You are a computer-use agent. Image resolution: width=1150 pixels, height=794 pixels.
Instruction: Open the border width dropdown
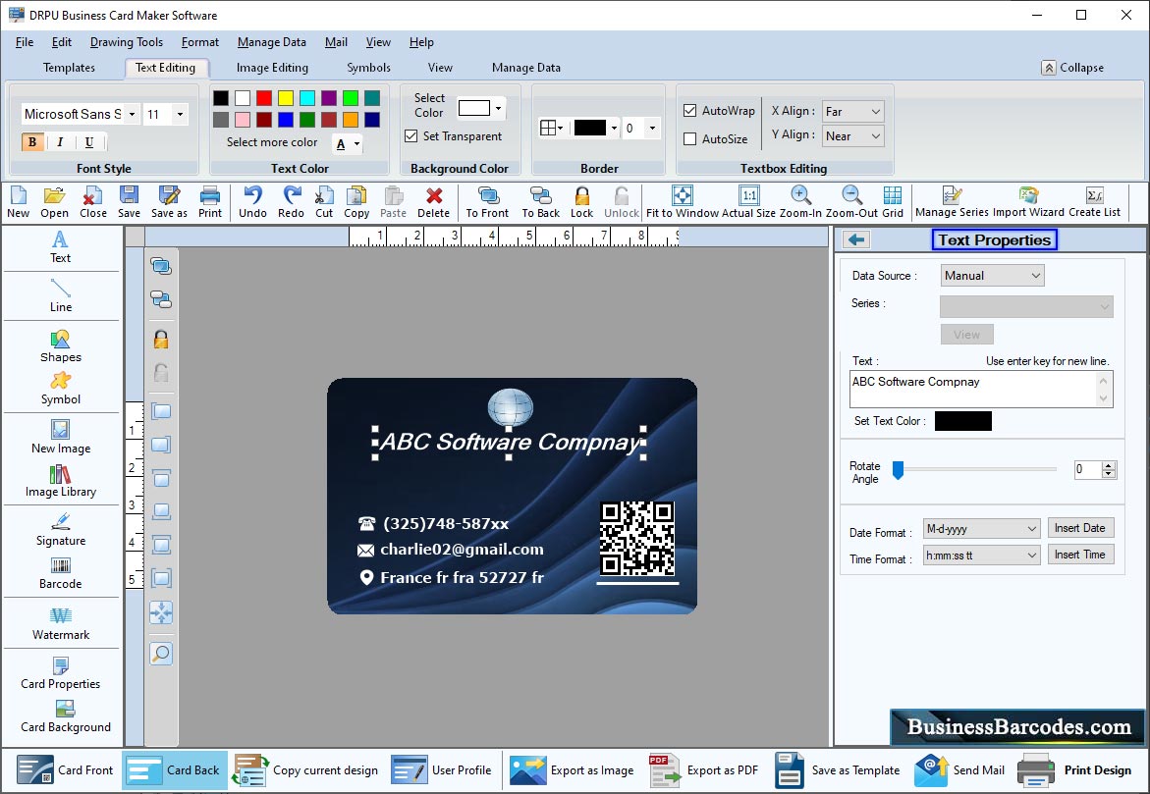click(652, 129)
